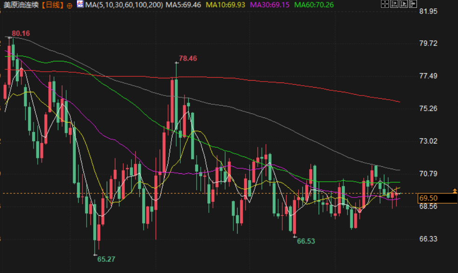This screenshot has height=273, width=458.
Task: Click the 78.46 peak price label
Action: coord(188,58)
